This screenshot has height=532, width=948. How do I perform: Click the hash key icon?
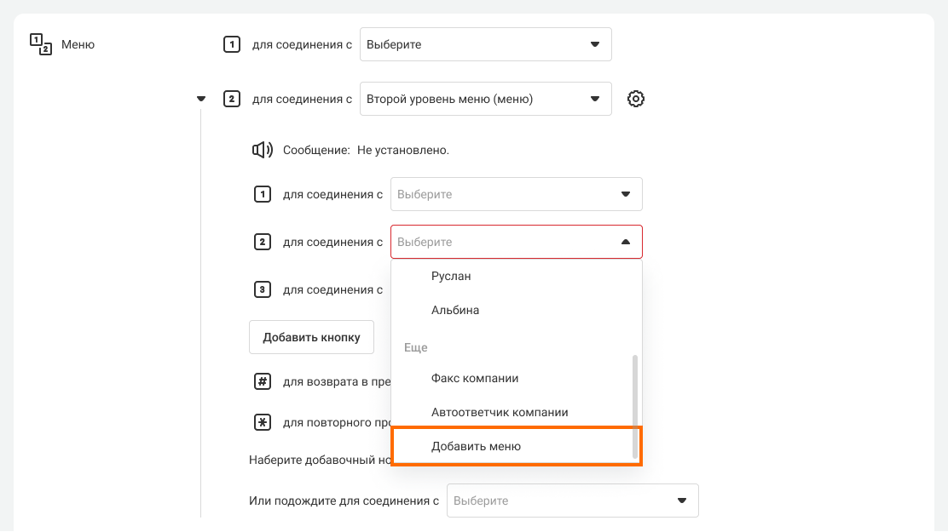(263, 381)
